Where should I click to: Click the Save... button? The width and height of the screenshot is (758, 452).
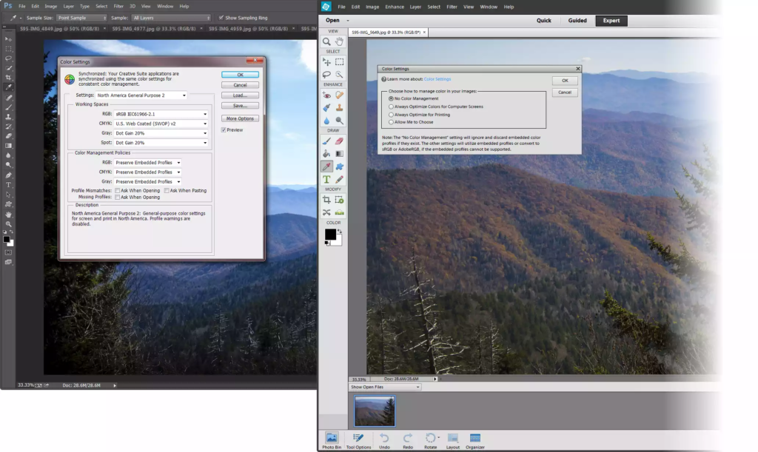coord(241,105)
